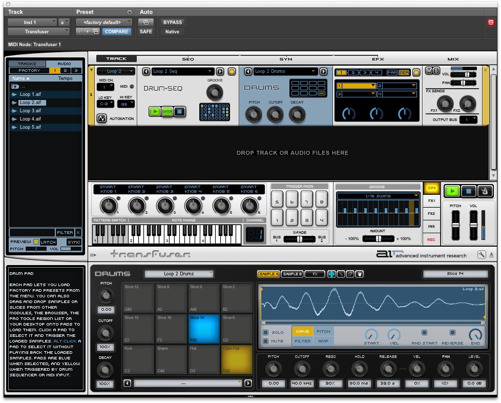Open the automation editor icon on the track
This screenshot has height=403, width=501.
101,118
